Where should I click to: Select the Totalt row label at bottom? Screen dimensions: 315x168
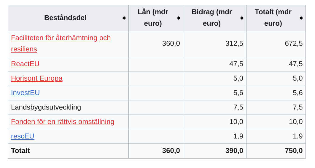[x=20, y=151]
